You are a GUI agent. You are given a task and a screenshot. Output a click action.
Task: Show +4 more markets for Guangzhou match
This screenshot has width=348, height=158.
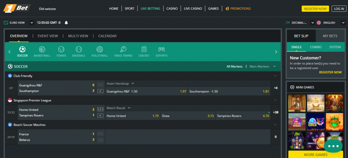[x=275, y=88]
